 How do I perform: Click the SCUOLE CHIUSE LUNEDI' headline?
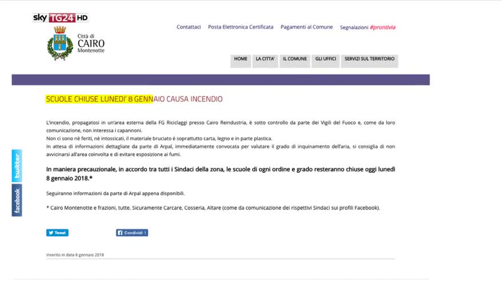click(134, 99)
